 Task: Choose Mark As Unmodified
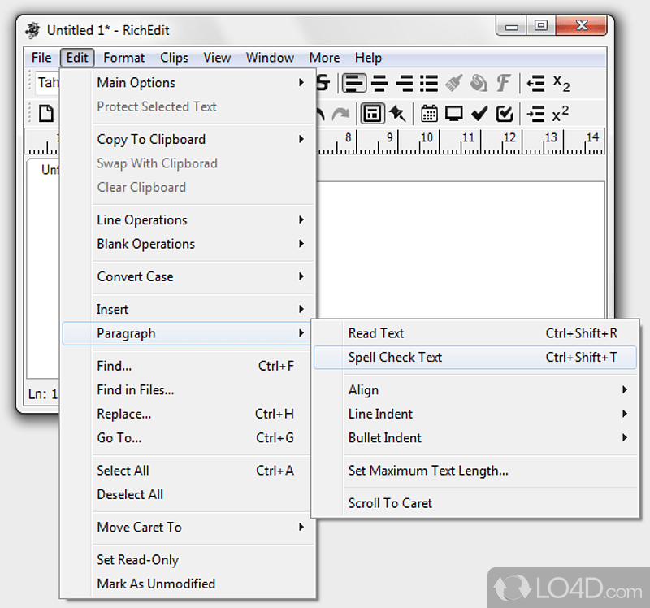[x=188, y=584]
